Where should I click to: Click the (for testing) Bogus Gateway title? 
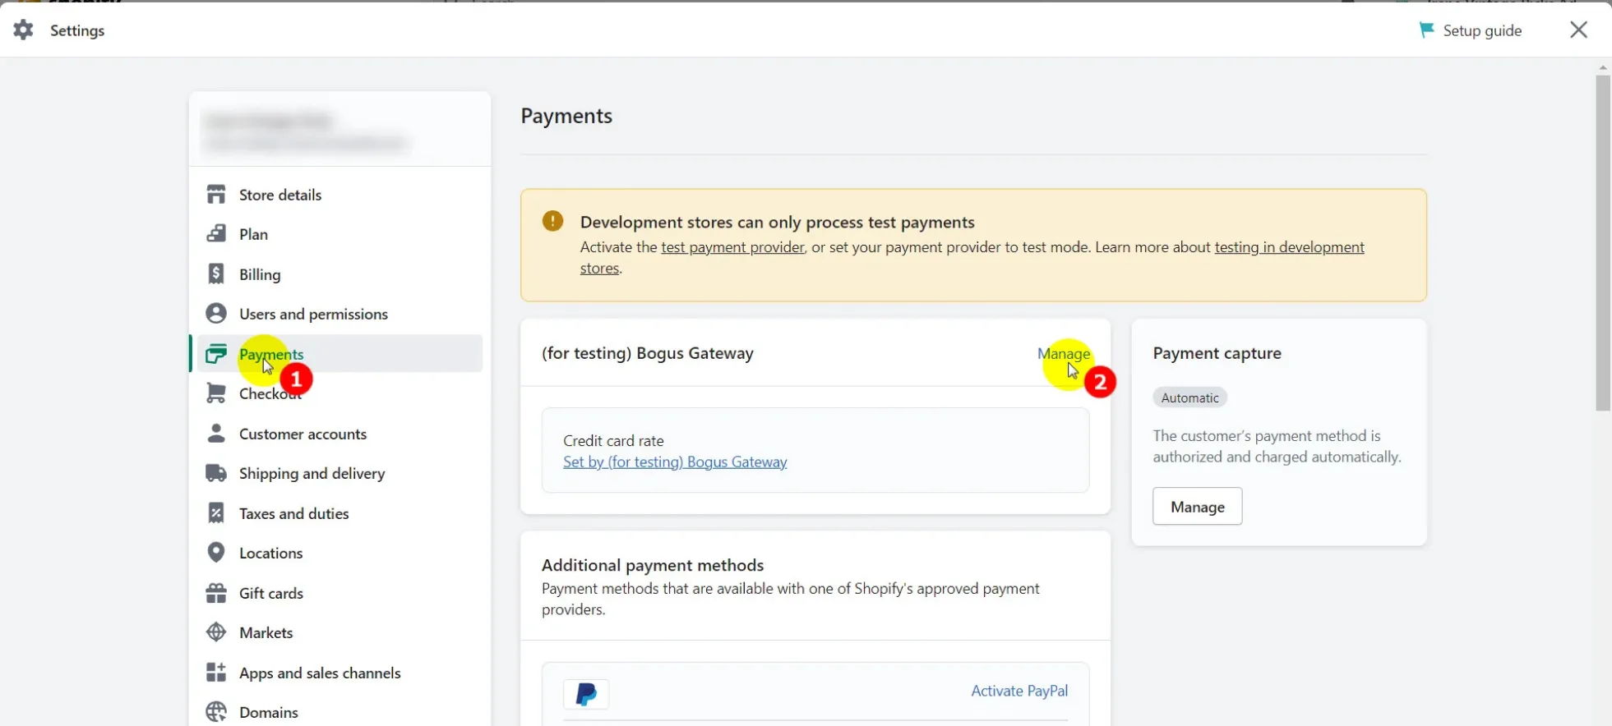648,353
